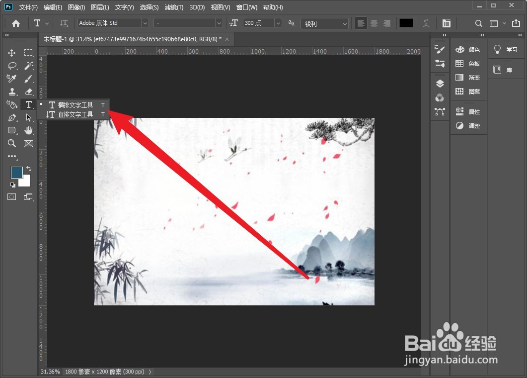Select the Lasso tool
Viewport: 527px width, 378px height.
pos(12,66)
